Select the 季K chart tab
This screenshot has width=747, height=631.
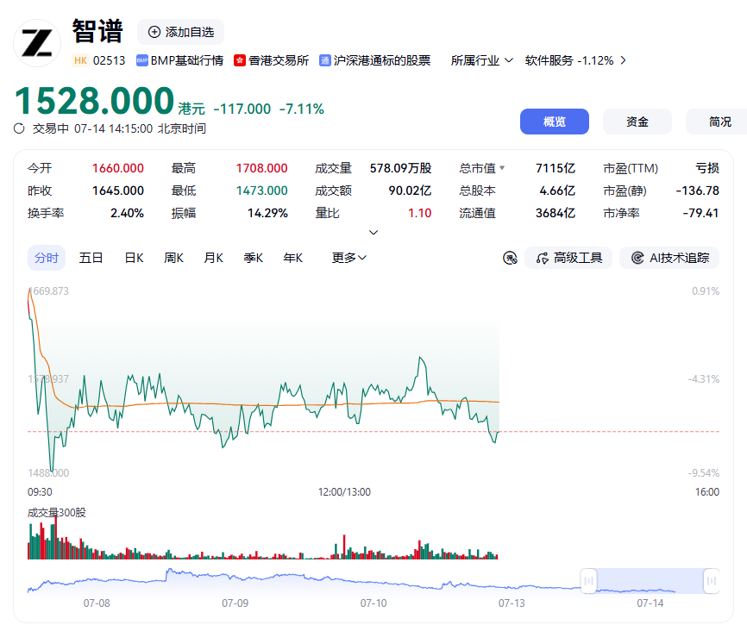(253, 258)
